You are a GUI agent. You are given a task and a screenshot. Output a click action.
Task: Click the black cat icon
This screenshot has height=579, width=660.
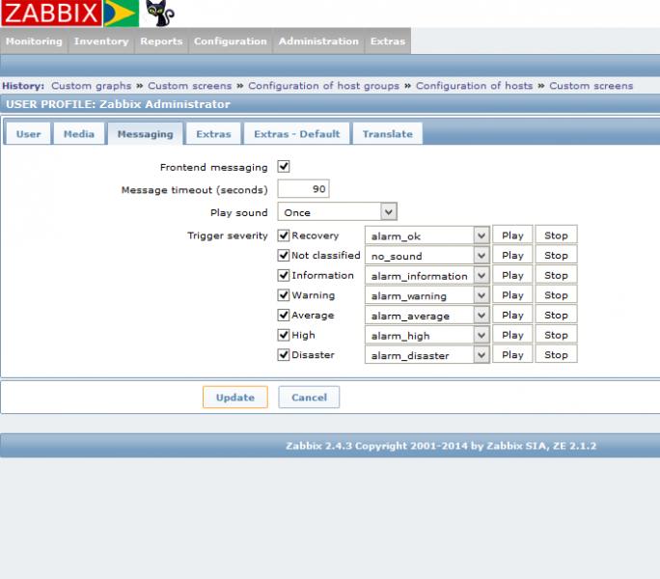(159, 14)
